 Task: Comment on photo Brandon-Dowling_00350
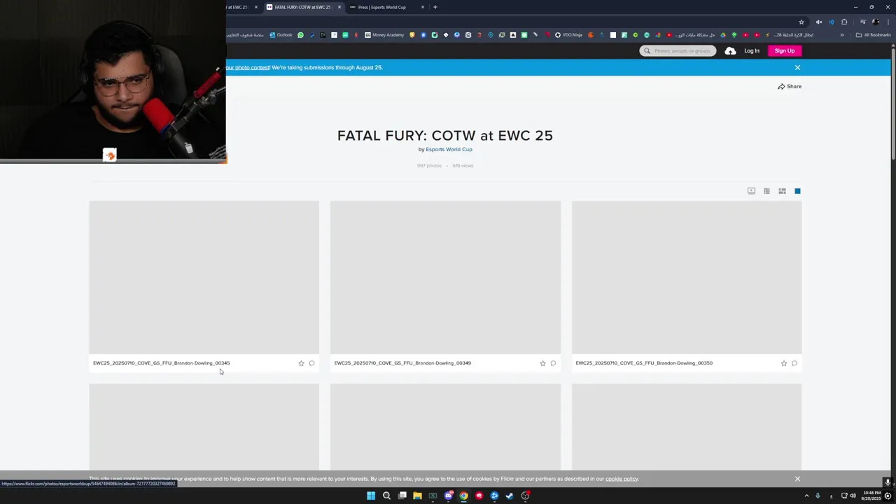click(794, 363)
